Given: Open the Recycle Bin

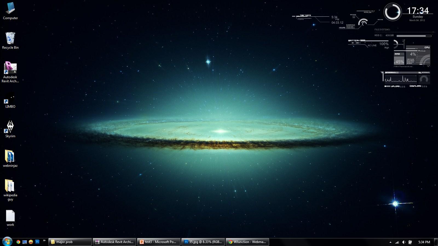Looking at the screenshot, I should [10, 40].
